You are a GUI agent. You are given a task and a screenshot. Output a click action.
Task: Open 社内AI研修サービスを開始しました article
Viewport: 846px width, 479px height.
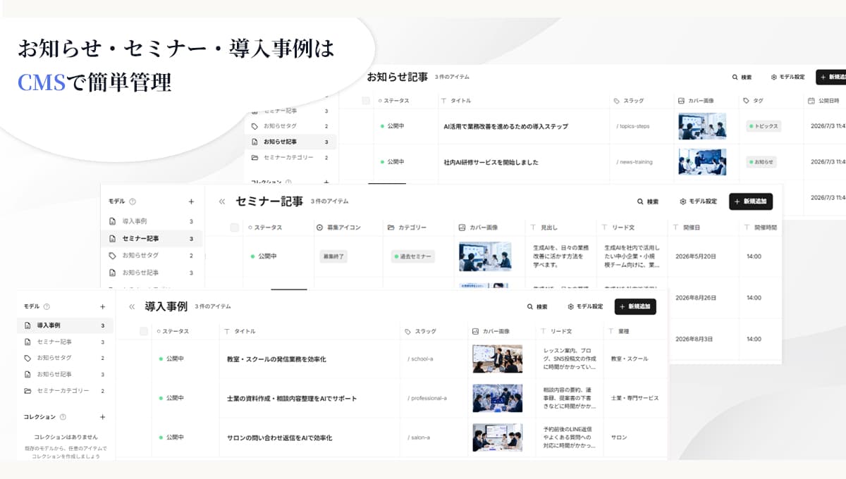point(491,163)
